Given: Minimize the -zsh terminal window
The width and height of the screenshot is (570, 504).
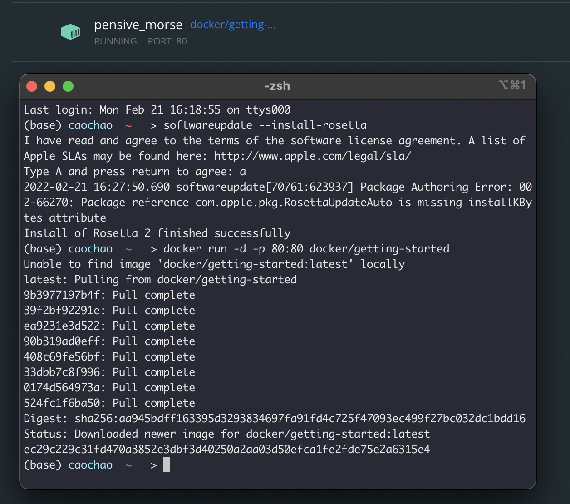Looking at the screenshot, I should 50,86.
